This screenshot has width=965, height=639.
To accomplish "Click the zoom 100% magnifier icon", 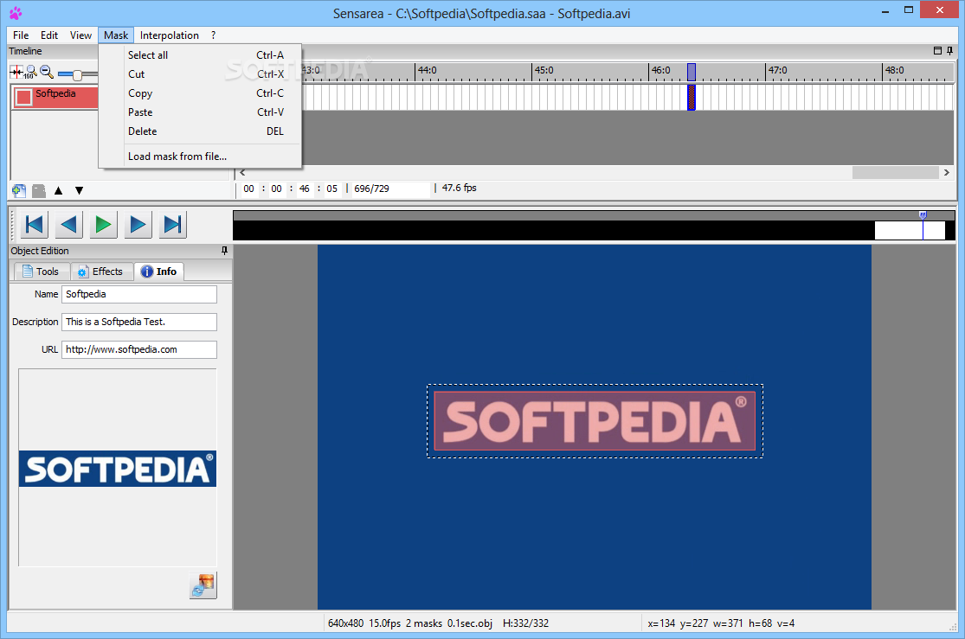I will pyautogui.click(x=31, y=73).
